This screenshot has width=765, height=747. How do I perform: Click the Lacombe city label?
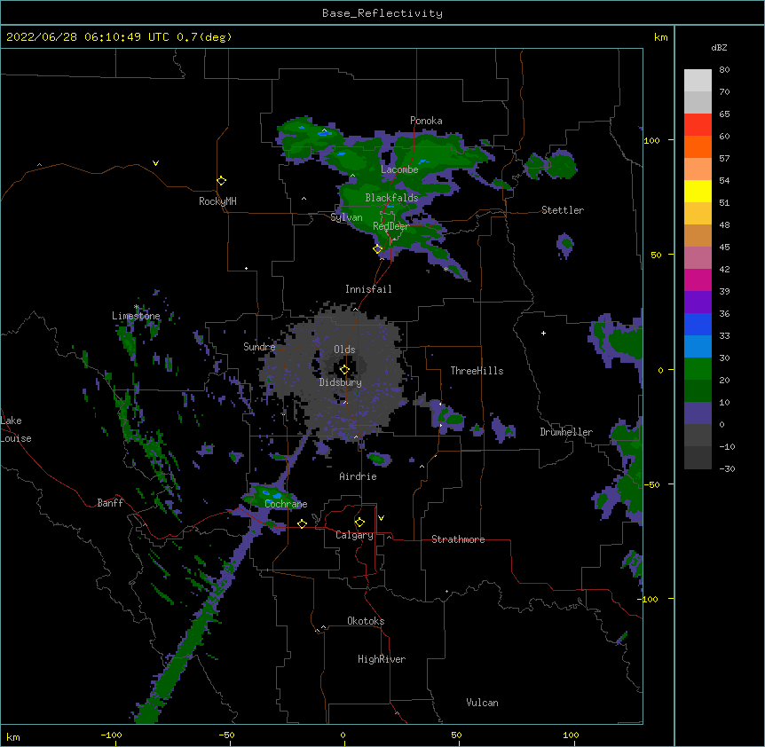tap(399, 169)
